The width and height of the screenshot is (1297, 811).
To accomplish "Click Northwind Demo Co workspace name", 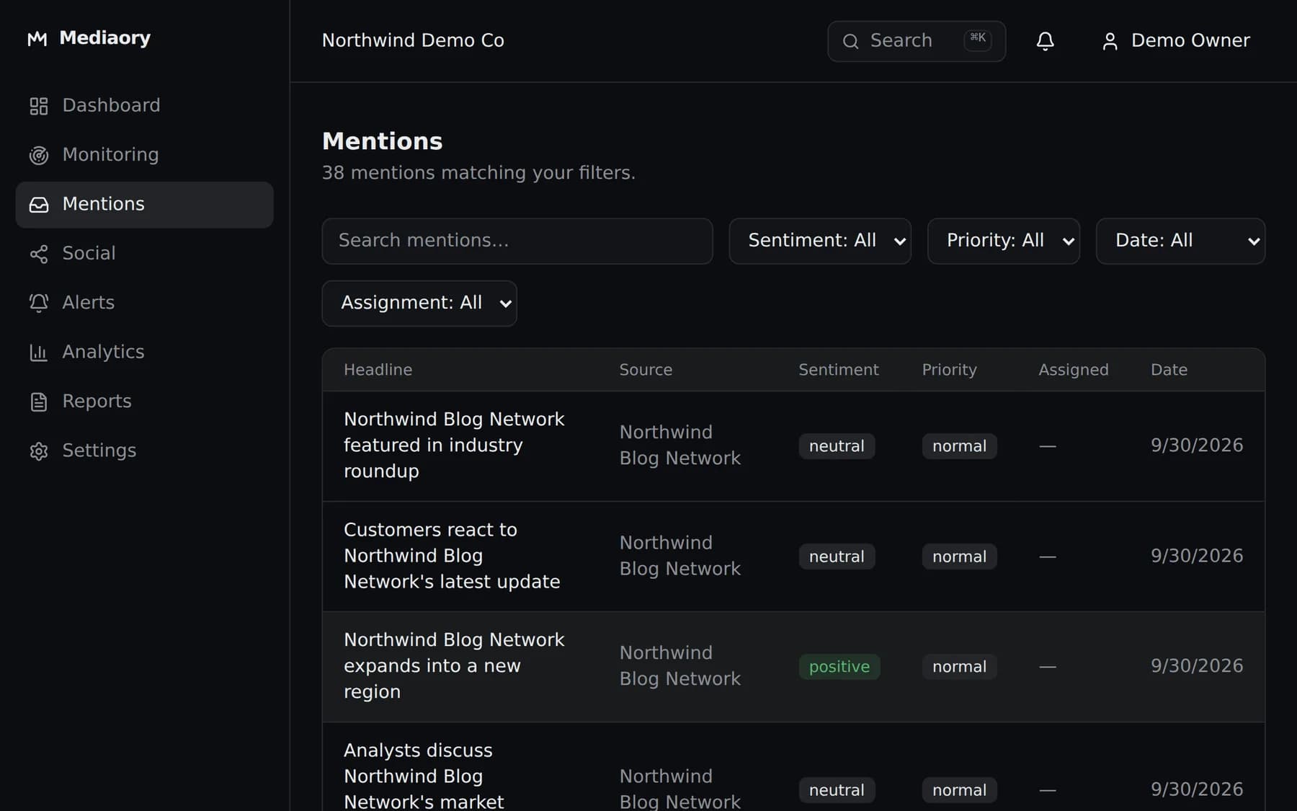I will [413, 40].
